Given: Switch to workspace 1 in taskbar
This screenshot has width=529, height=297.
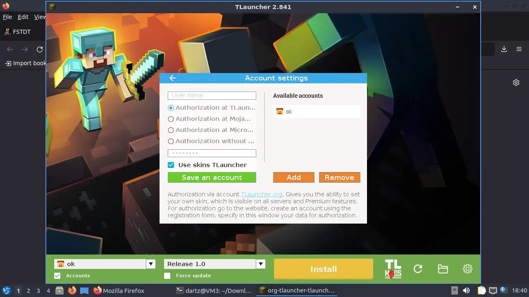Looking at the screenshot, I should coord(18,290).
